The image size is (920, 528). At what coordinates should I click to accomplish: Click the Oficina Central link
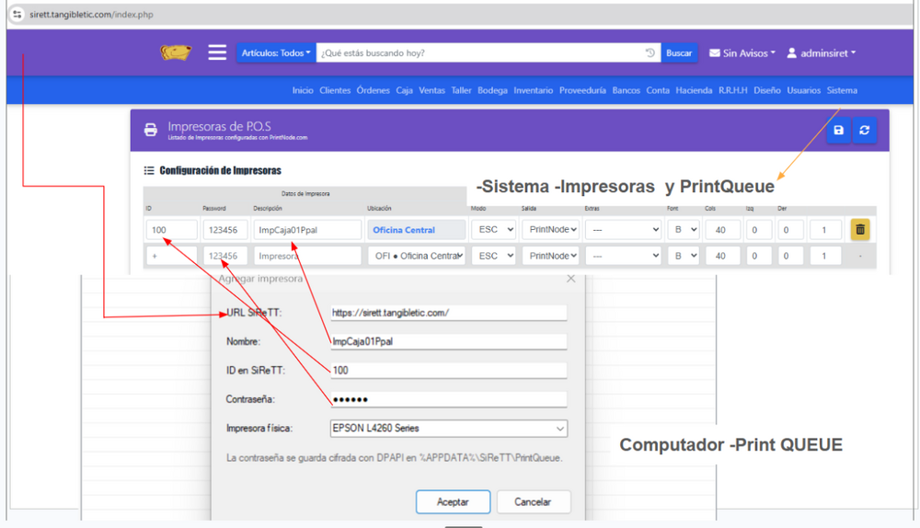click(x=404, y=230)
